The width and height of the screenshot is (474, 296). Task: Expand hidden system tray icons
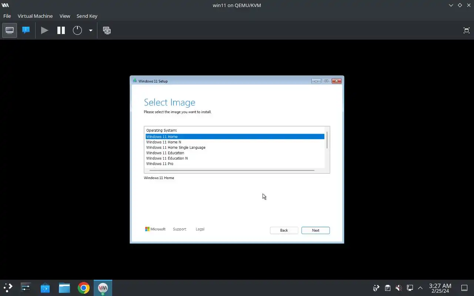pos(420,288)
